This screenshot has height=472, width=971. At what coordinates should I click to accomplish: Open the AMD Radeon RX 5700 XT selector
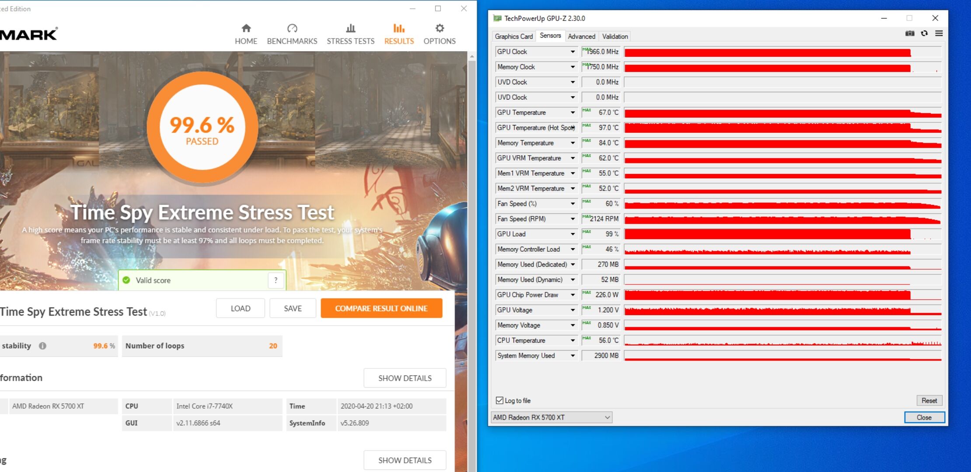(552, 417)
